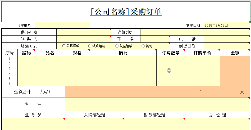
Task: Select the 其他 shipping radio button
Action: (x=143, y=46)
